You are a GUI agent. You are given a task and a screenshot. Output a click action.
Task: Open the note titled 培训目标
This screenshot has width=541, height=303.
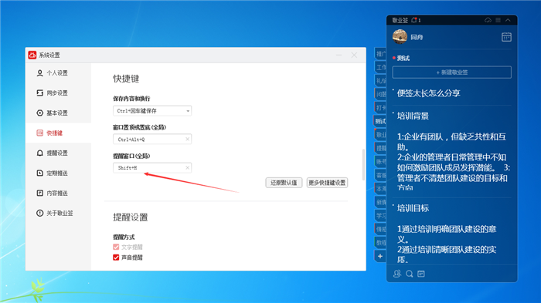point(413,208)
